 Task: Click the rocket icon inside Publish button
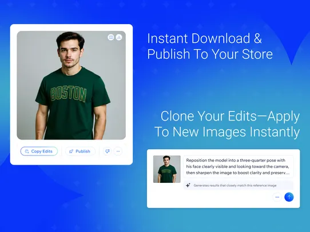71,151
